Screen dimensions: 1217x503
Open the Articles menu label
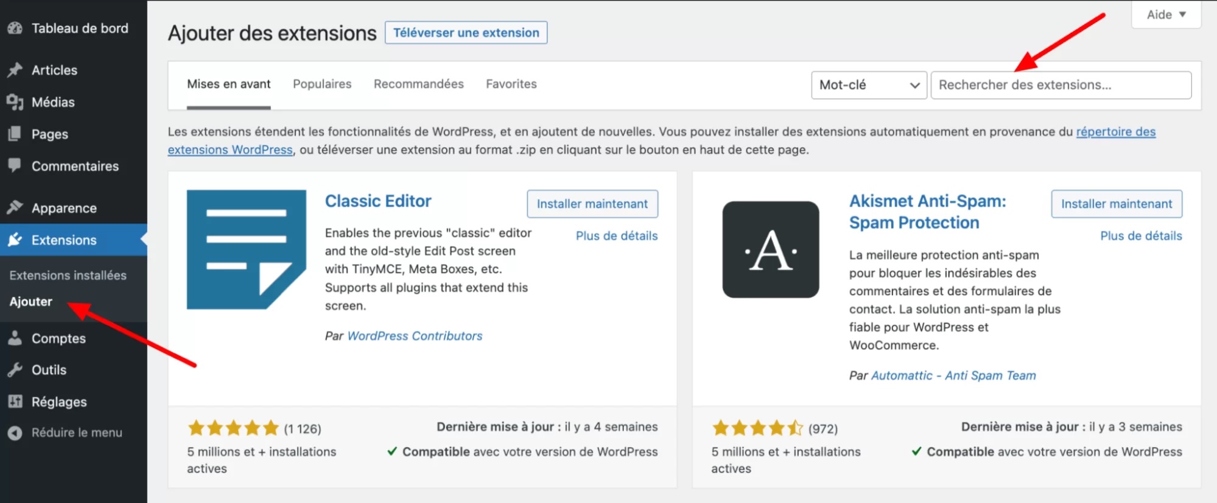(55, 70)
